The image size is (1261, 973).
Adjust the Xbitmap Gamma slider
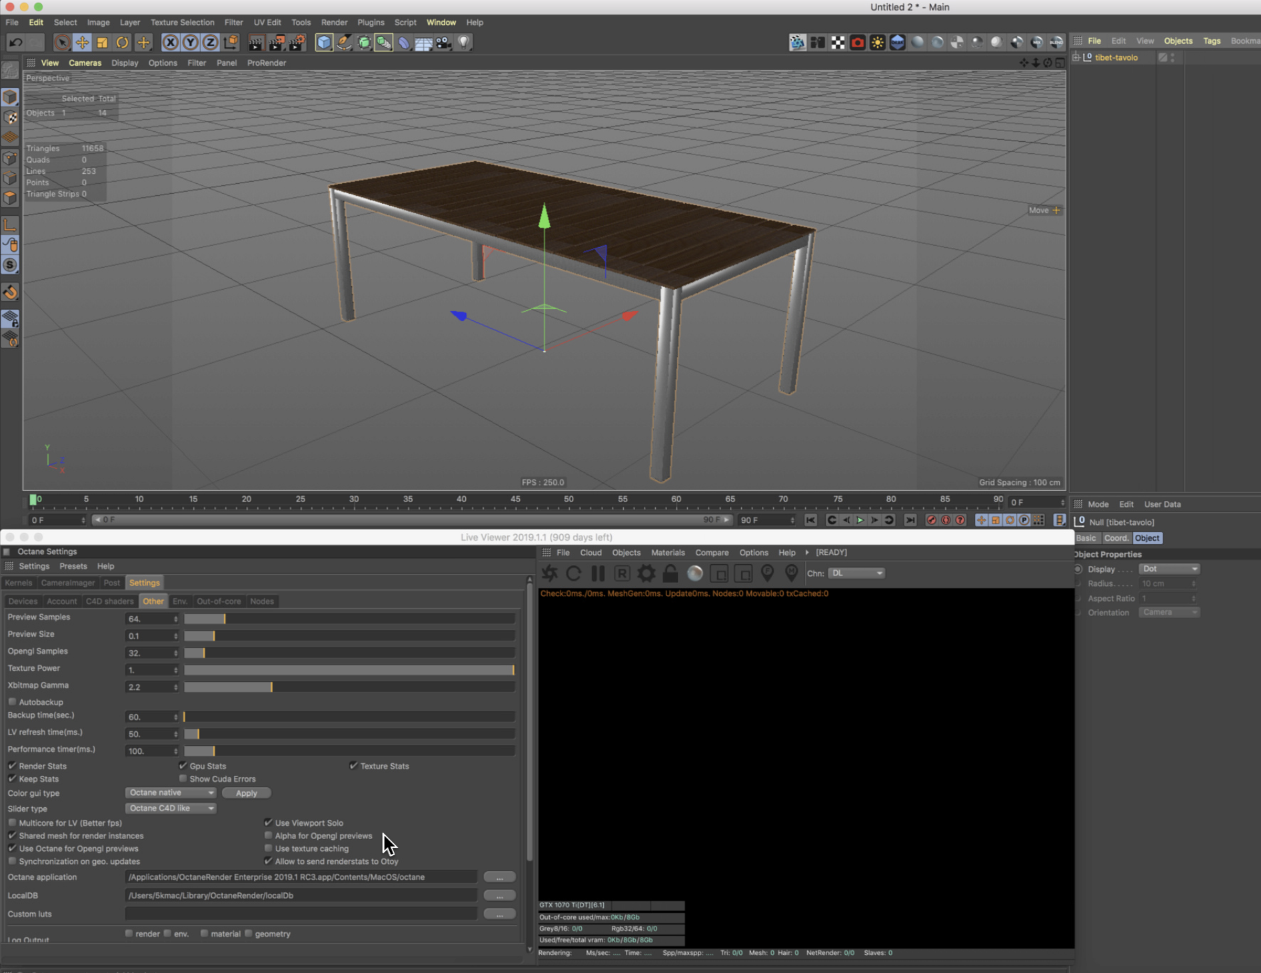[x=349, y=687]
